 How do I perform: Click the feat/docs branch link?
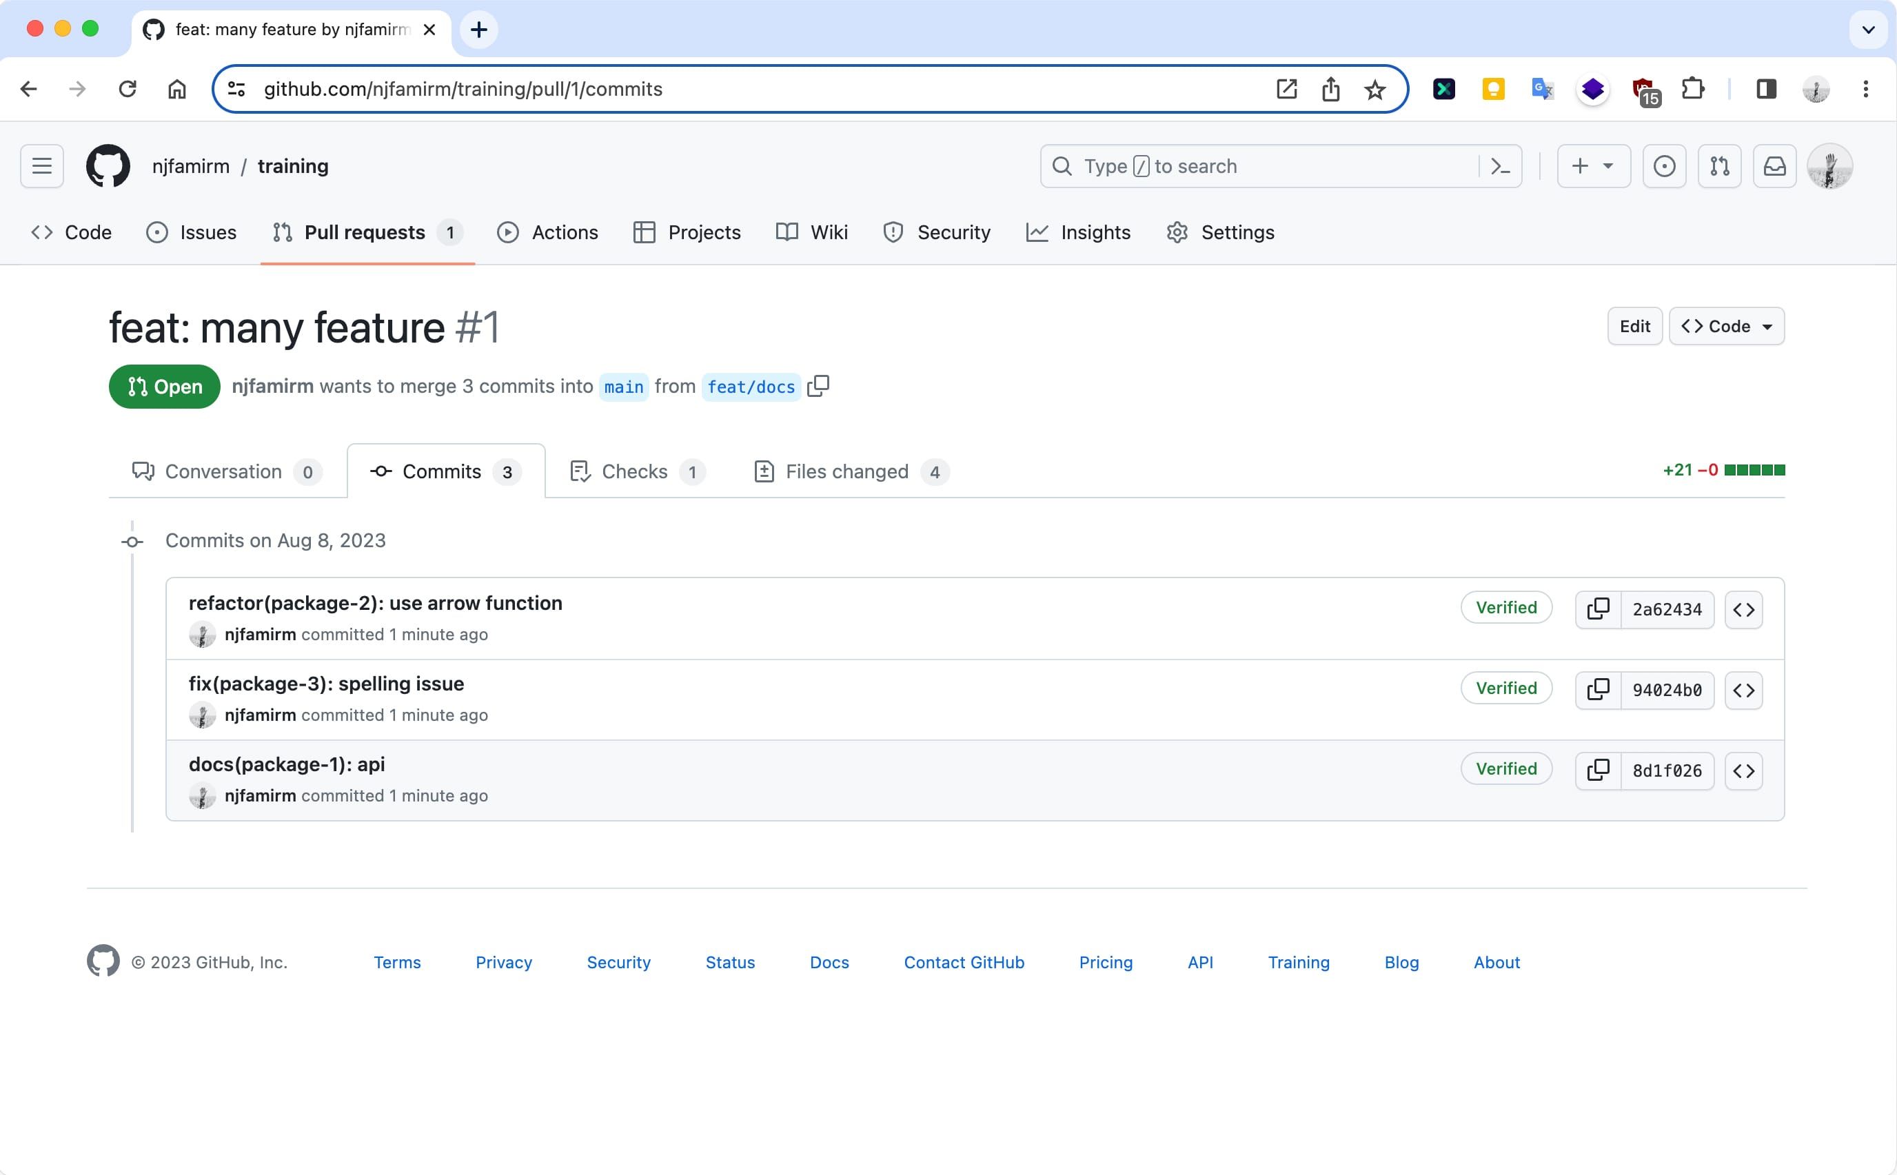coord(749,386)
